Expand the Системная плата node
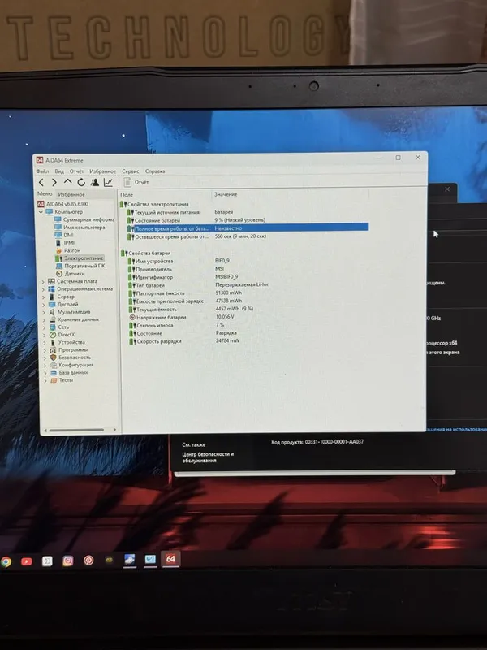Screen dimensions: 487x650 coord(43,281)
